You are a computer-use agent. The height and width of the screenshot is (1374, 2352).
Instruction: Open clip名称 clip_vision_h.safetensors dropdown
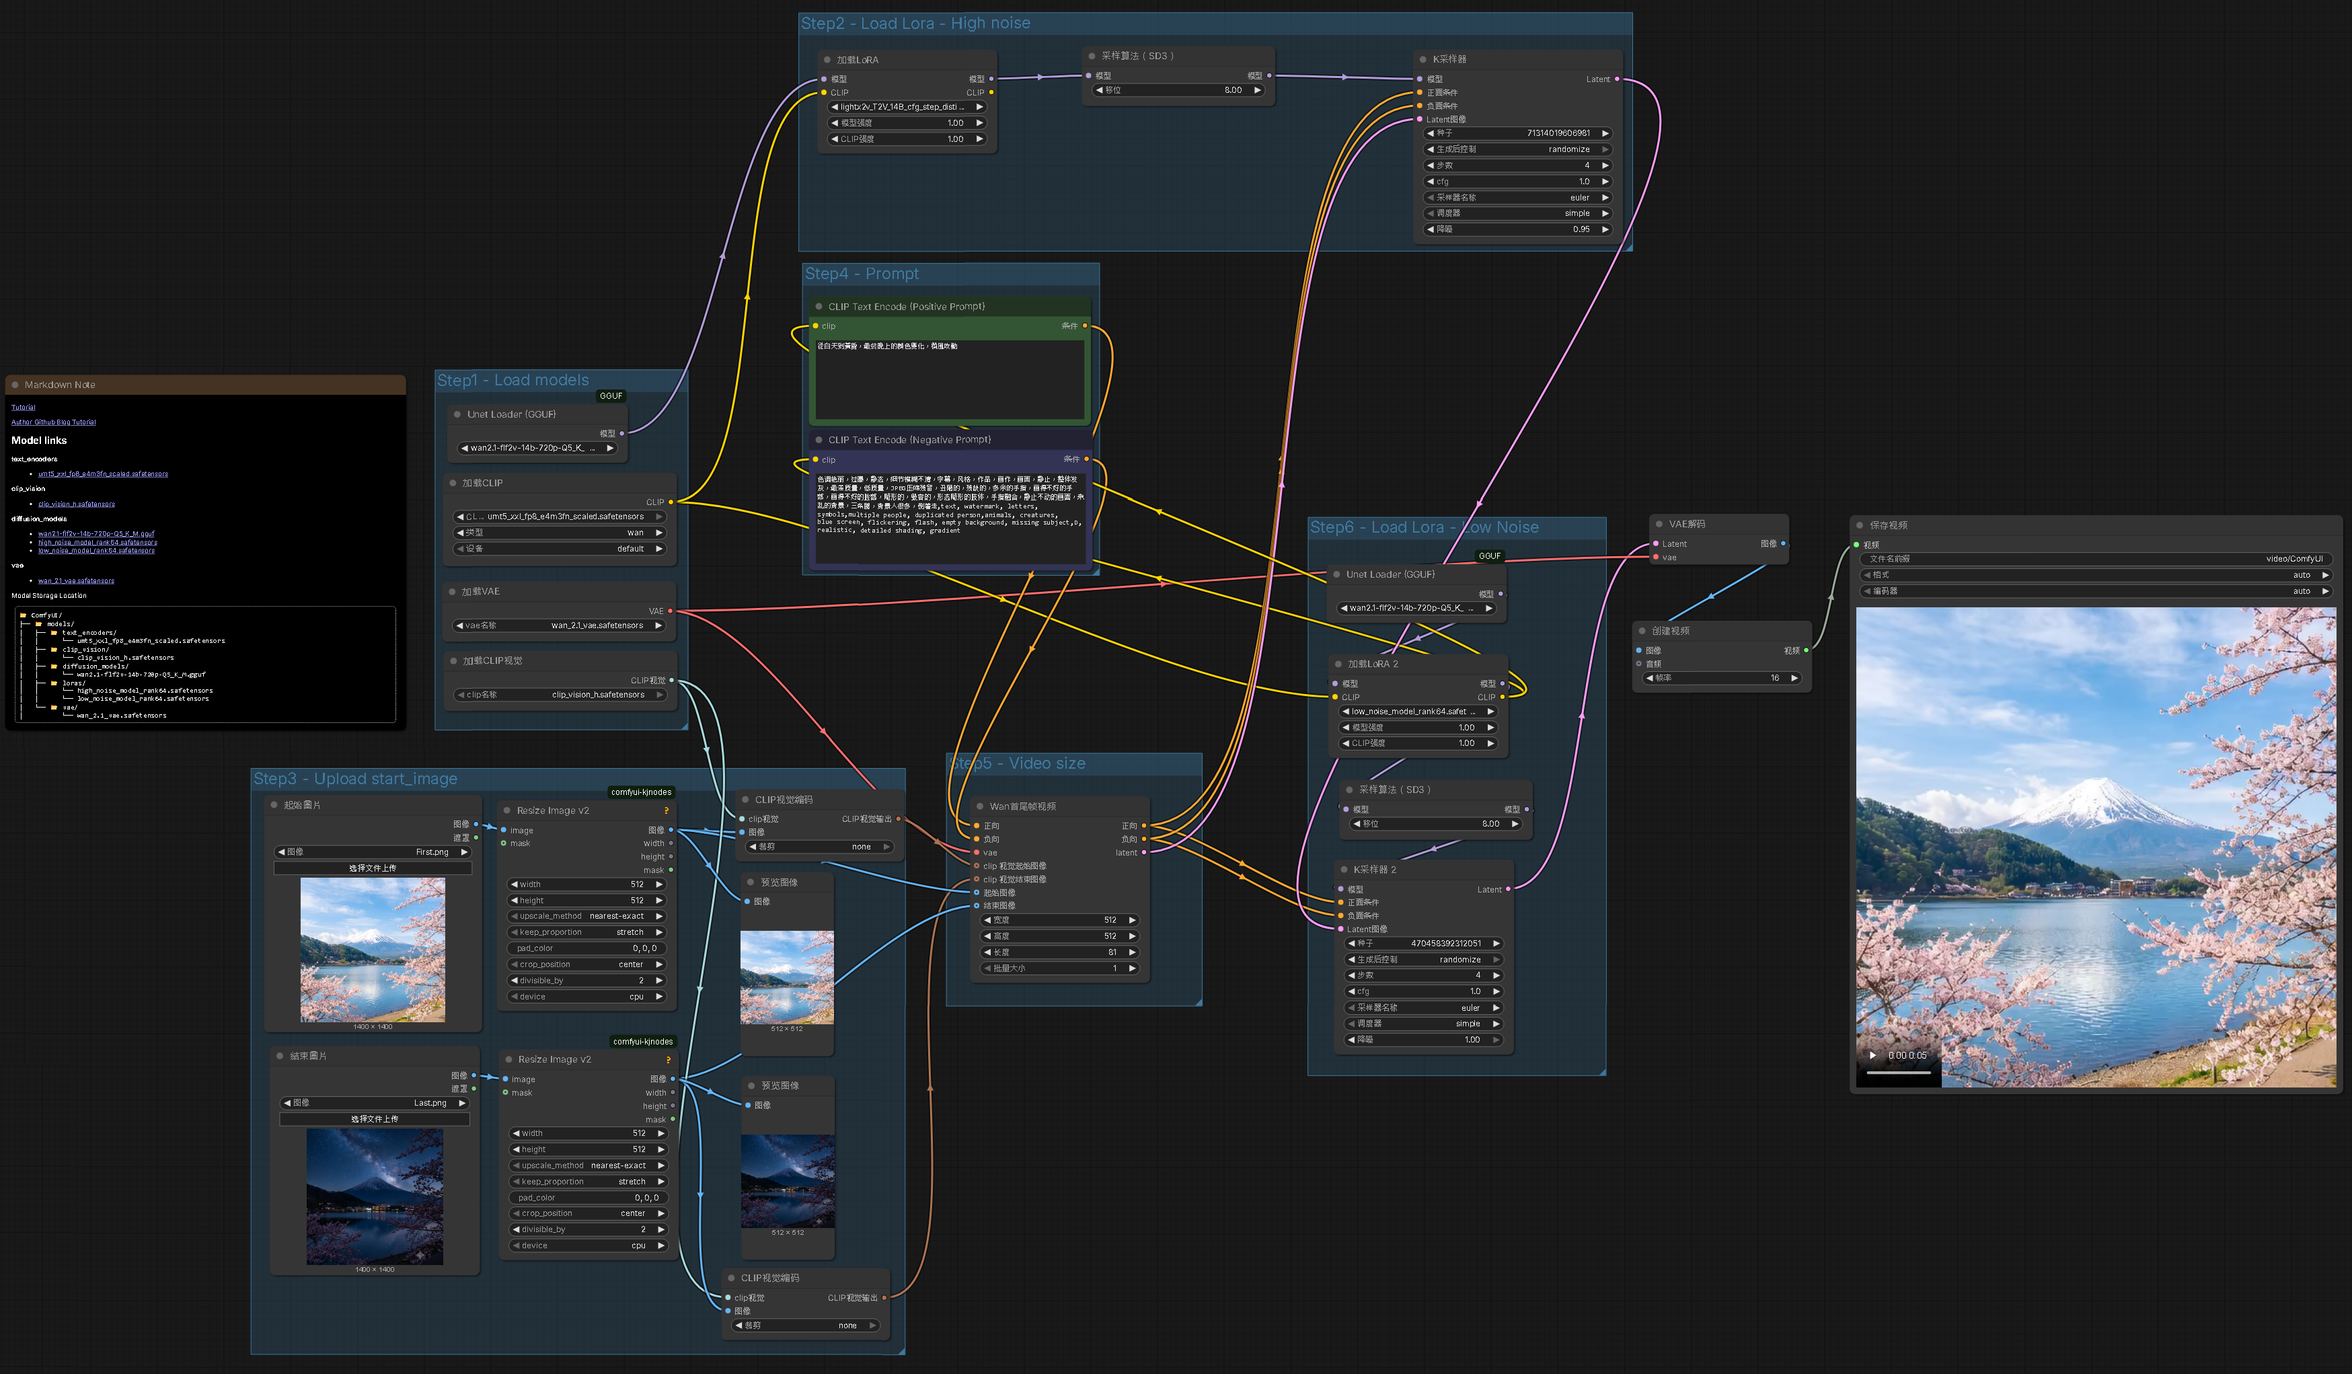click(x=561, y=695)
